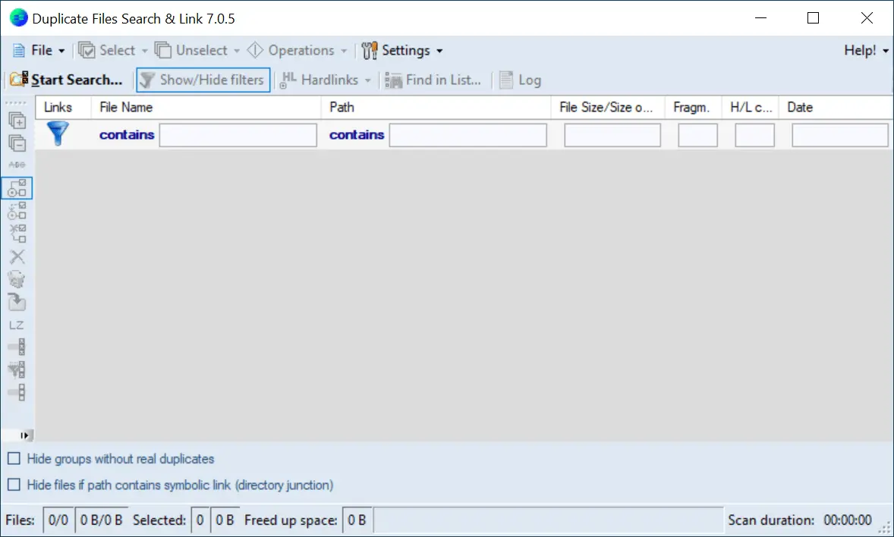Click the Find in List binoculars icon
The image size is (894, 537).
pos(393,80)
